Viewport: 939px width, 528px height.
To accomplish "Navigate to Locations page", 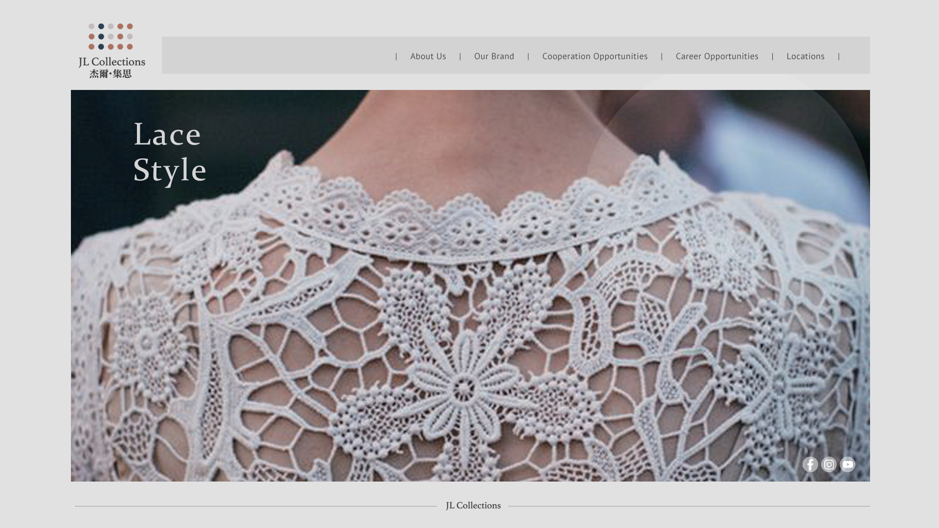I will [805, 56].
